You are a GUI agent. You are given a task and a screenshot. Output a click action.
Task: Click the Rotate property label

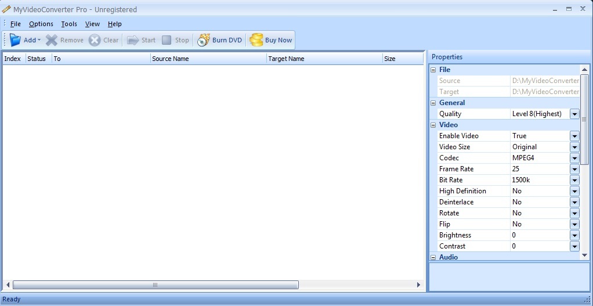tap(449, 213)
